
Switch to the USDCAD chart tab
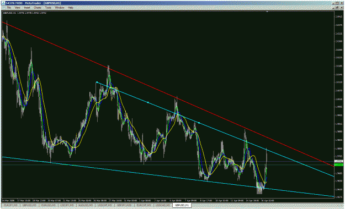[163, 205]
